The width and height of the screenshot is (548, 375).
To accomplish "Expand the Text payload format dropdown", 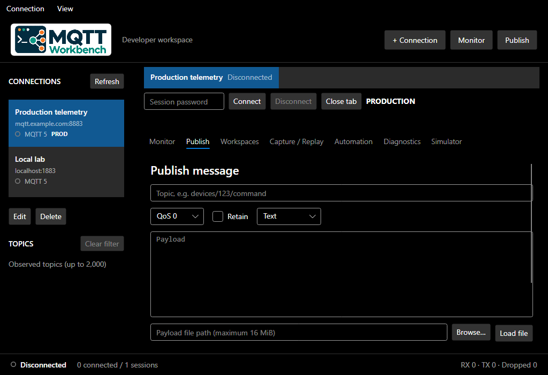I will tap(288, 216).
